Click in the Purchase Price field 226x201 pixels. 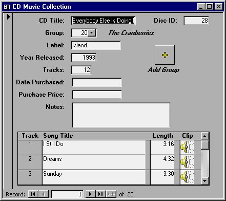pos(97,95)
